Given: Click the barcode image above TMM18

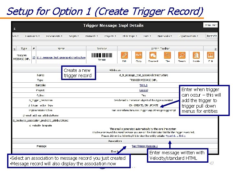Looking at the screenshot, I should (x=102, y=55).
